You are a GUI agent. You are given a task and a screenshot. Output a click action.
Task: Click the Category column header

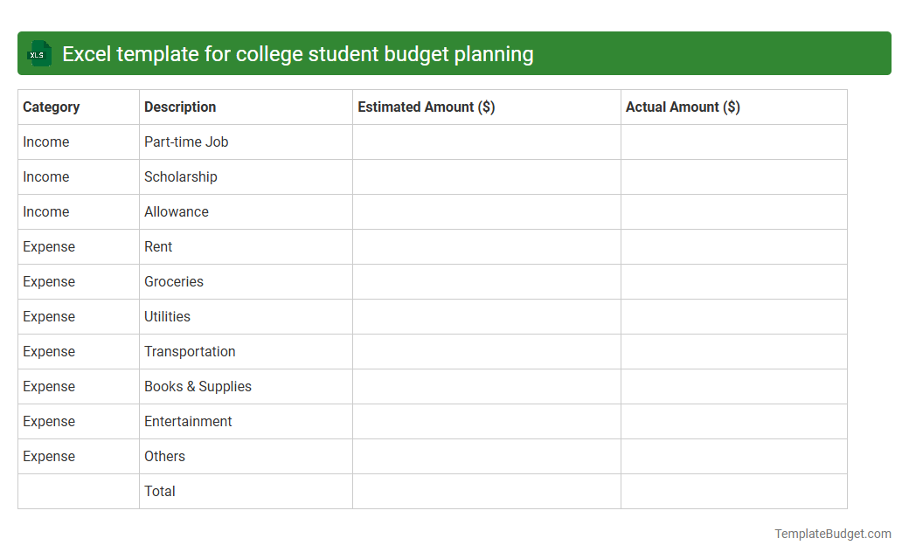pos(52,107)
